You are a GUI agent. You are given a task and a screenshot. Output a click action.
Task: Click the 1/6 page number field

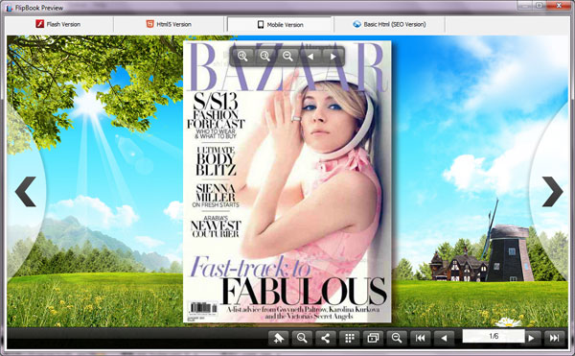494,336
